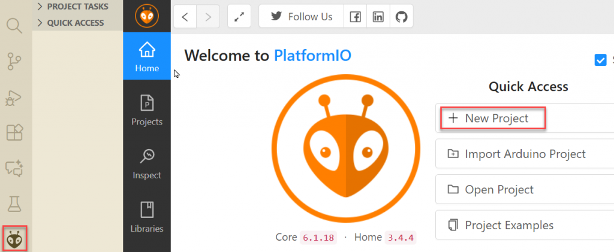Click the GitHub icon in top toolbar
This screenshot has width=614, height=252.
[401, 17]
